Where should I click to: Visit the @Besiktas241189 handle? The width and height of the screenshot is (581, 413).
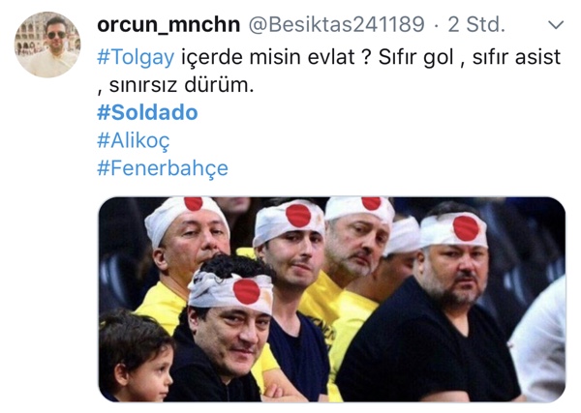click(336, 25)
